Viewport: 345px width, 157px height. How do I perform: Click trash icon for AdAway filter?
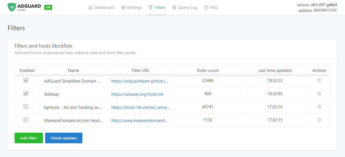319,94
